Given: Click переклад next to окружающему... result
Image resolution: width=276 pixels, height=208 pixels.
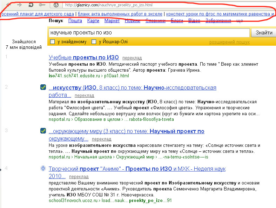Looking at the screenshot, I should [102, 139].
